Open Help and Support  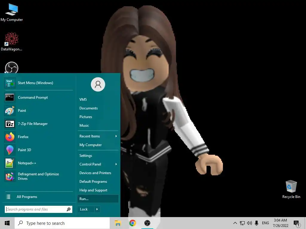[98, 190]
